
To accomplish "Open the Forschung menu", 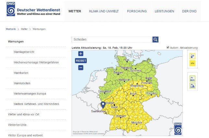I will point(137,11).
